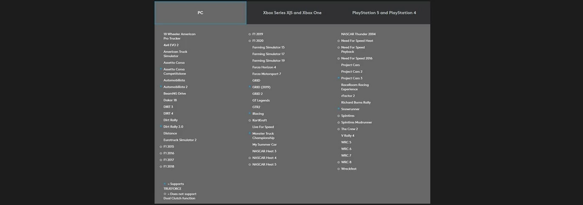Screen dimensions: 583x205
Task: Click the no-dual-clutch symbol beside Spintires Mudrunner
Action: click(x=339, y=122)
